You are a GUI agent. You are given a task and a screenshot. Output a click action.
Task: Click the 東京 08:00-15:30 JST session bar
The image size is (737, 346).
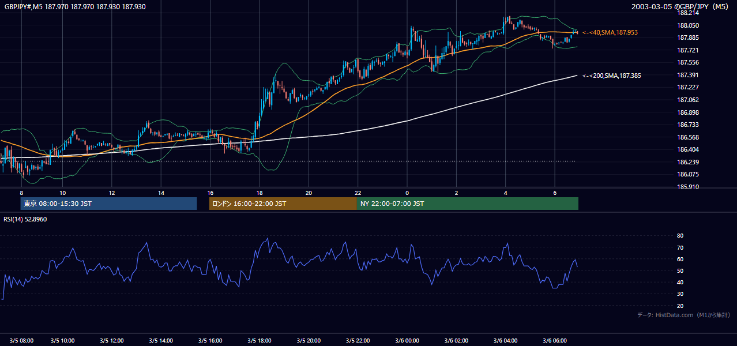tap(109, 204)
